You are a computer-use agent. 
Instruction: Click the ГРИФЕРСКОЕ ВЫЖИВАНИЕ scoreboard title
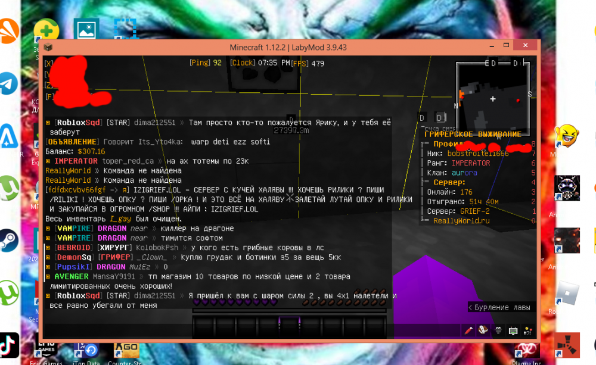tap(473, 135)
